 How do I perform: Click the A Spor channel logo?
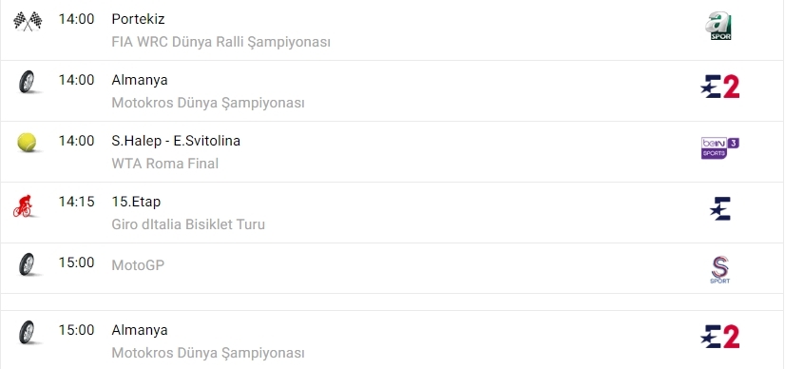pos(718,27)
